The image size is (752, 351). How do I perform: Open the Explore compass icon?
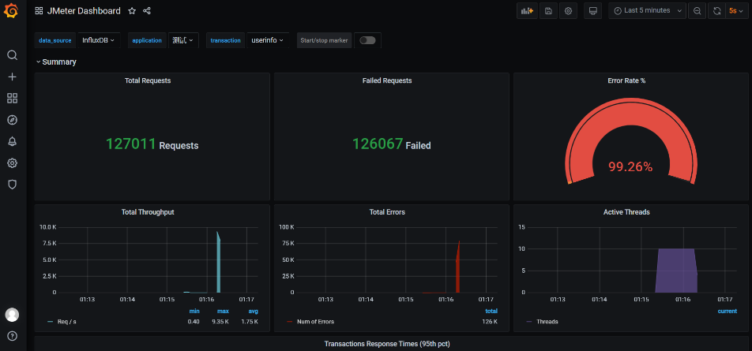pos(13,120)
